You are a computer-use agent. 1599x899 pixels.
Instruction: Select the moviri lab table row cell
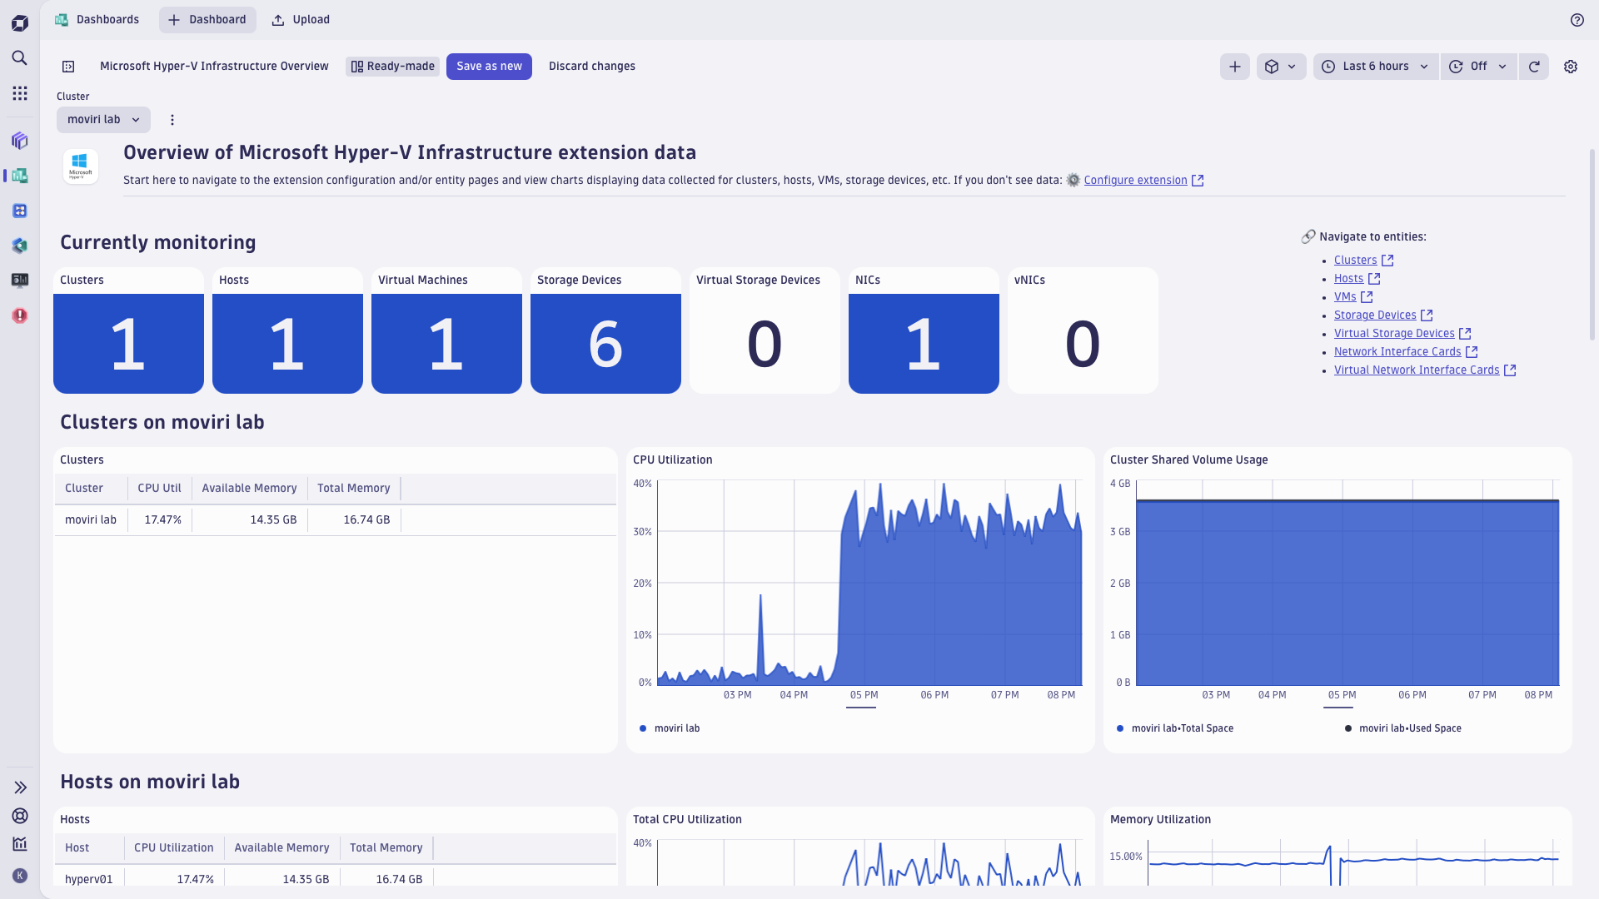(x=91, y=520)
